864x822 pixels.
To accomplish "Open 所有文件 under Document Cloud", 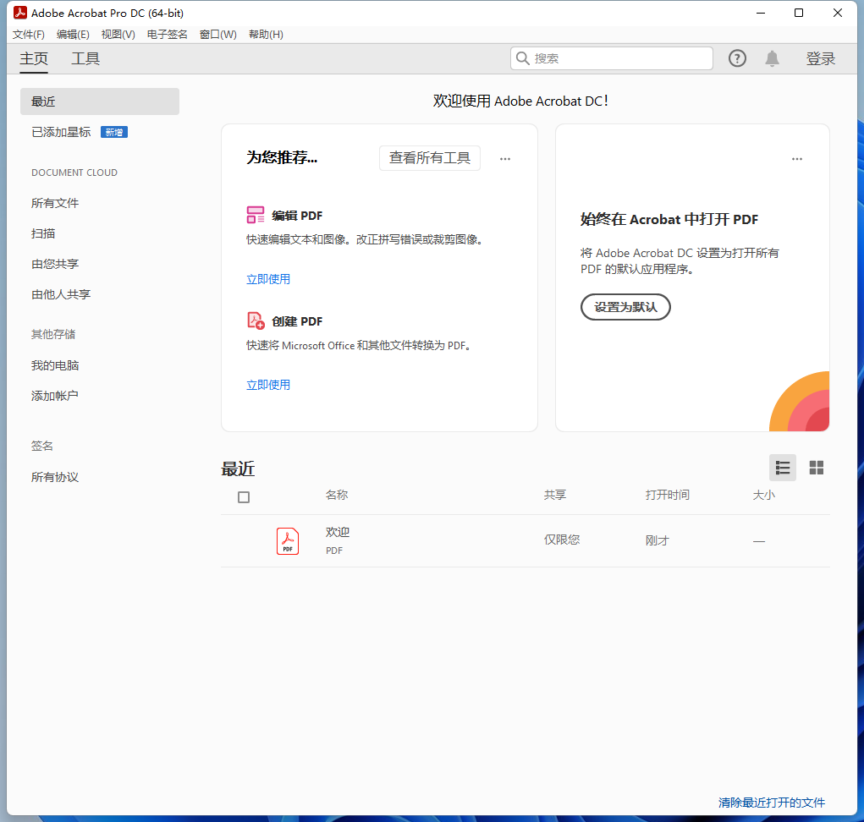I will pos(55,203).
